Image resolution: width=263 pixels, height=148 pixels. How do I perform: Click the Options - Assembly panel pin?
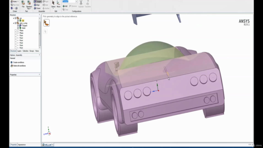(39, 55)
